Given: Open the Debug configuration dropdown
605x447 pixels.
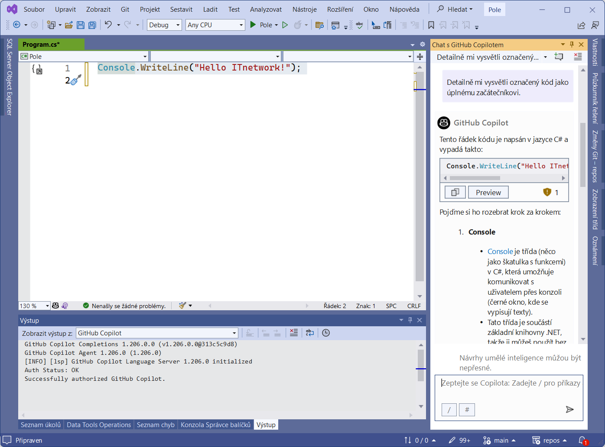Looking at the screenshot, I should [x=164, y=25].
